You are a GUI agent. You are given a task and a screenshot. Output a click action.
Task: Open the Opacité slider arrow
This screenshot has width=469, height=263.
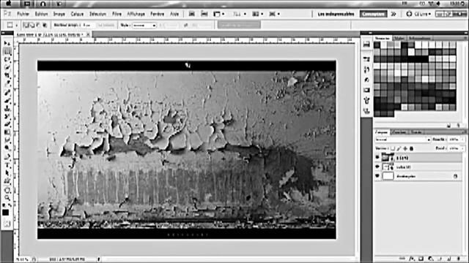click(462, 140)
